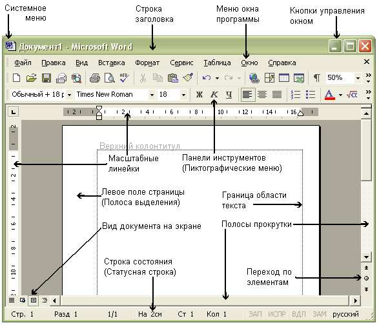Click the русский language indicator in status bar
Image resolution: width=379 pixels, height=325 pixels.
click(x=345, y=314)
